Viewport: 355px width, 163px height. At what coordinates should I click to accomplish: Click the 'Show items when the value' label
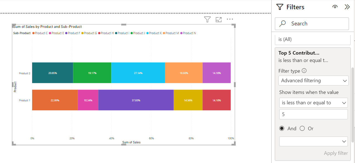tap(309, 92)
